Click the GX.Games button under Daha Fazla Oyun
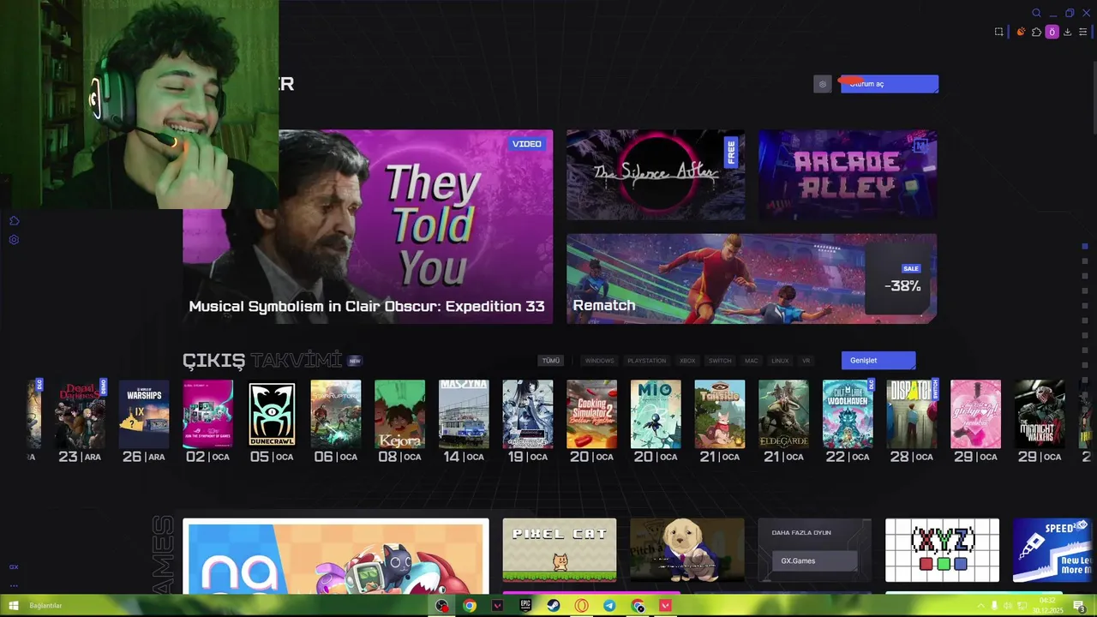Screen dimensions: 1097x617 tap(815, 560)
